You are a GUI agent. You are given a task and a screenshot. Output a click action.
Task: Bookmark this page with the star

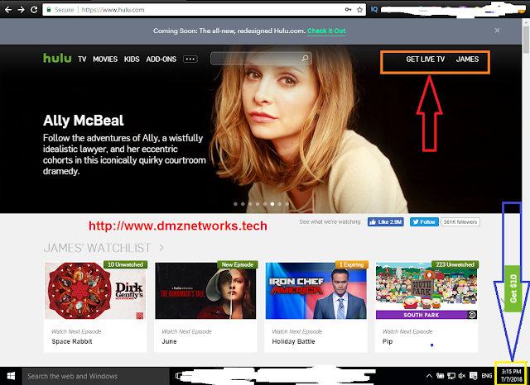point(359,10)
